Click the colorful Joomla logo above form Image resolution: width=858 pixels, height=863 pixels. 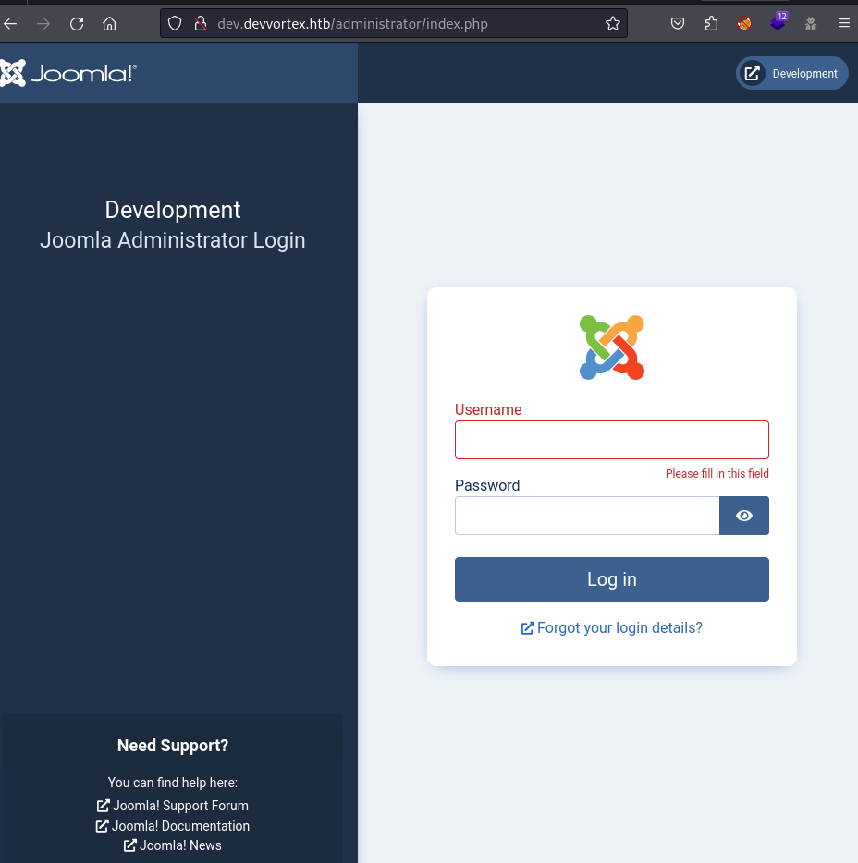(x=612, y=347)
